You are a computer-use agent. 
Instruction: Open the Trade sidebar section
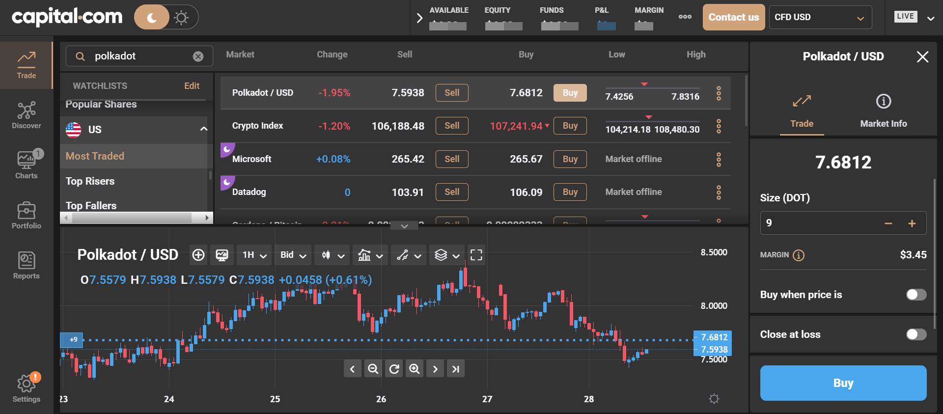26,65
